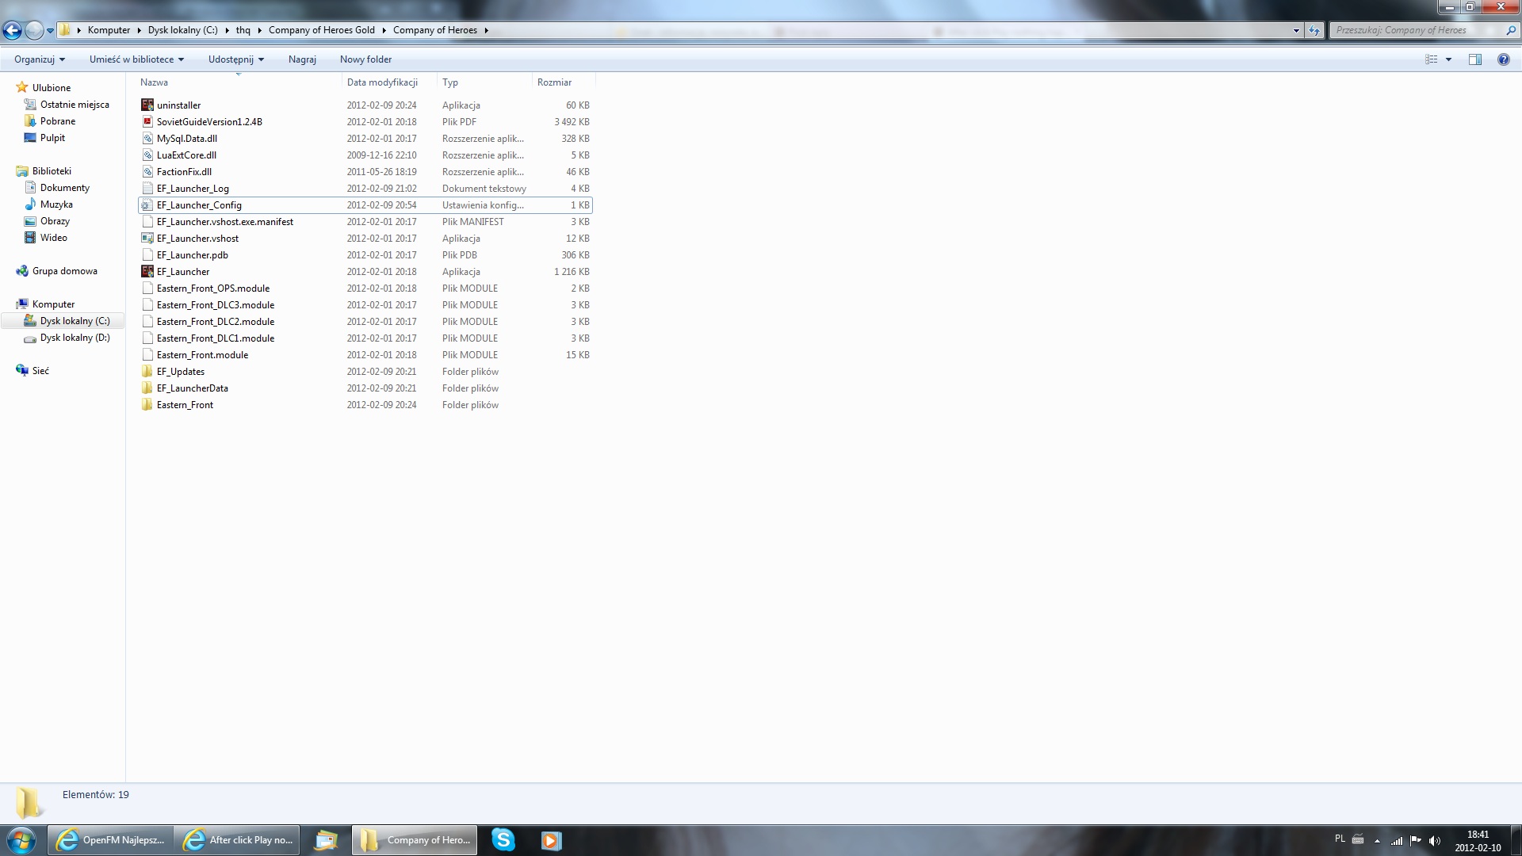Image resolution: width=1522 pixels, height=856 pixels.
Task: Click Nagraj in the toolbar
Action: point(302,59)
